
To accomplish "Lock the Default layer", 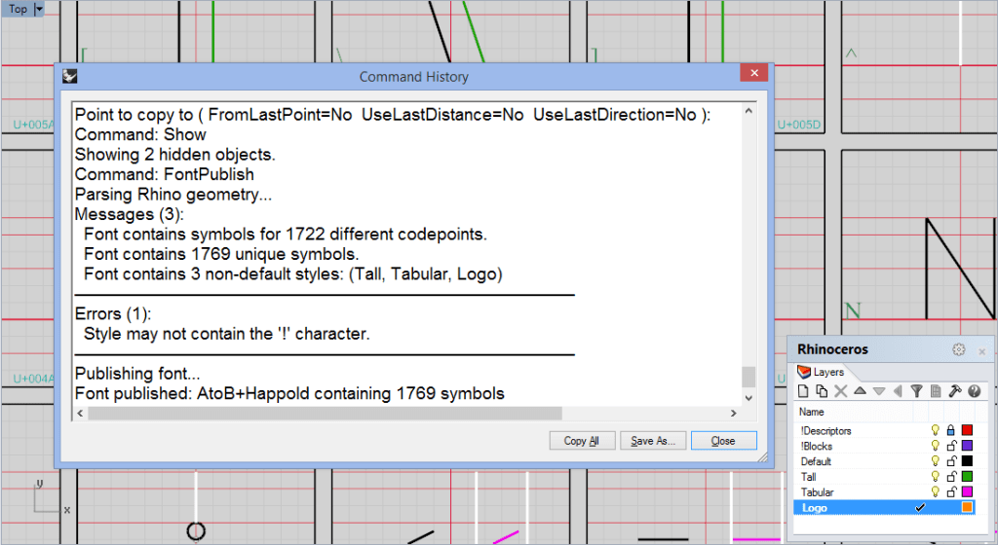I will [x=951, y=461].
